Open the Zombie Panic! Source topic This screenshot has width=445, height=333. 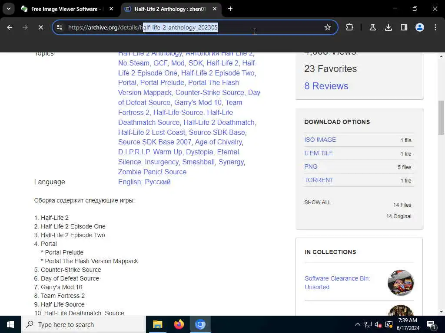(x=153, y=172)
